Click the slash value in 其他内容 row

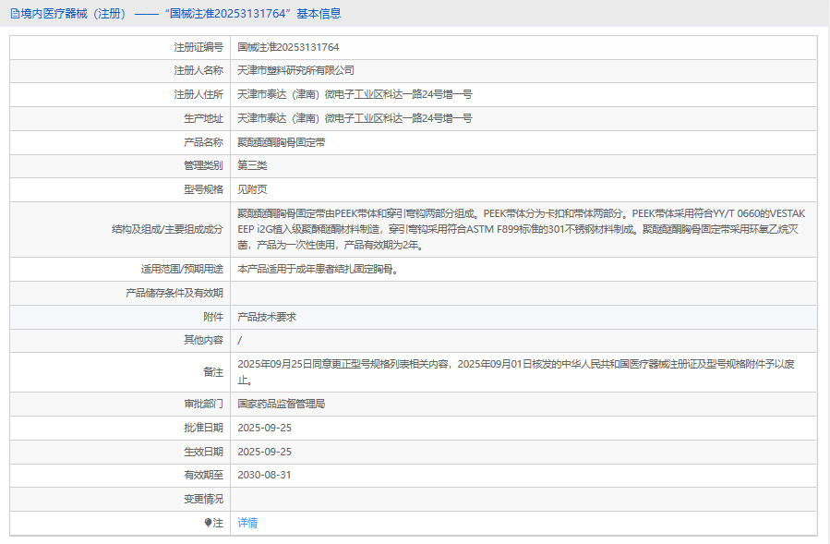tap(240, 340)
